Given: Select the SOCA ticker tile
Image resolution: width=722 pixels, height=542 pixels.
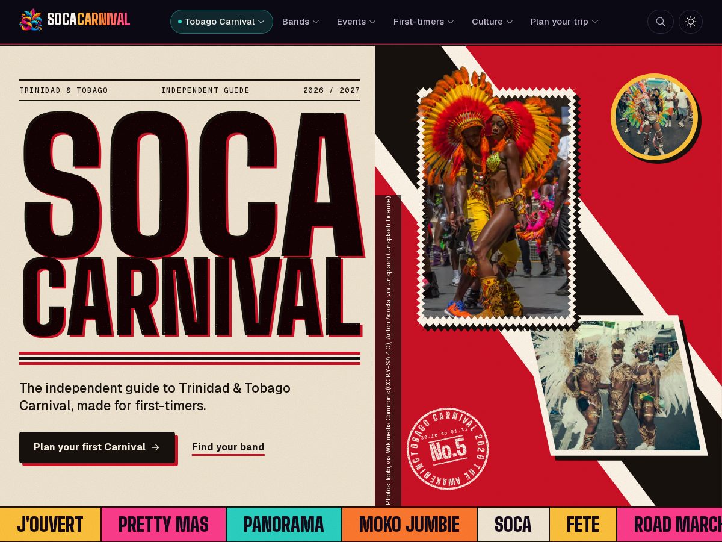Looking at the screenshot, I should [513, 525].
